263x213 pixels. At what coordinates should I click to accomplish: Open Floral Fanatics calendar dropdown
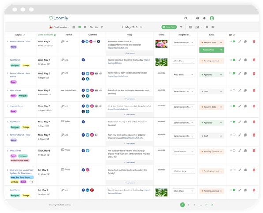point(59,27)
